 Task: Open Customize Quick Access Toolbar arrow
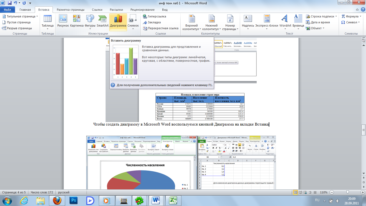click(30, 3)
